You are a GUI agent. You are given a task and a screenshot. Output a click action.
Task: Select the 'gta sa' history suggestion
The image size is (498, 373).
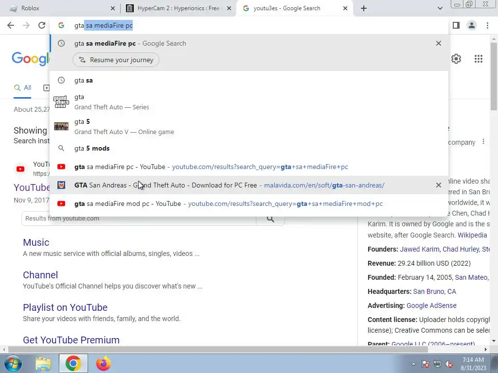pos(249,80)
